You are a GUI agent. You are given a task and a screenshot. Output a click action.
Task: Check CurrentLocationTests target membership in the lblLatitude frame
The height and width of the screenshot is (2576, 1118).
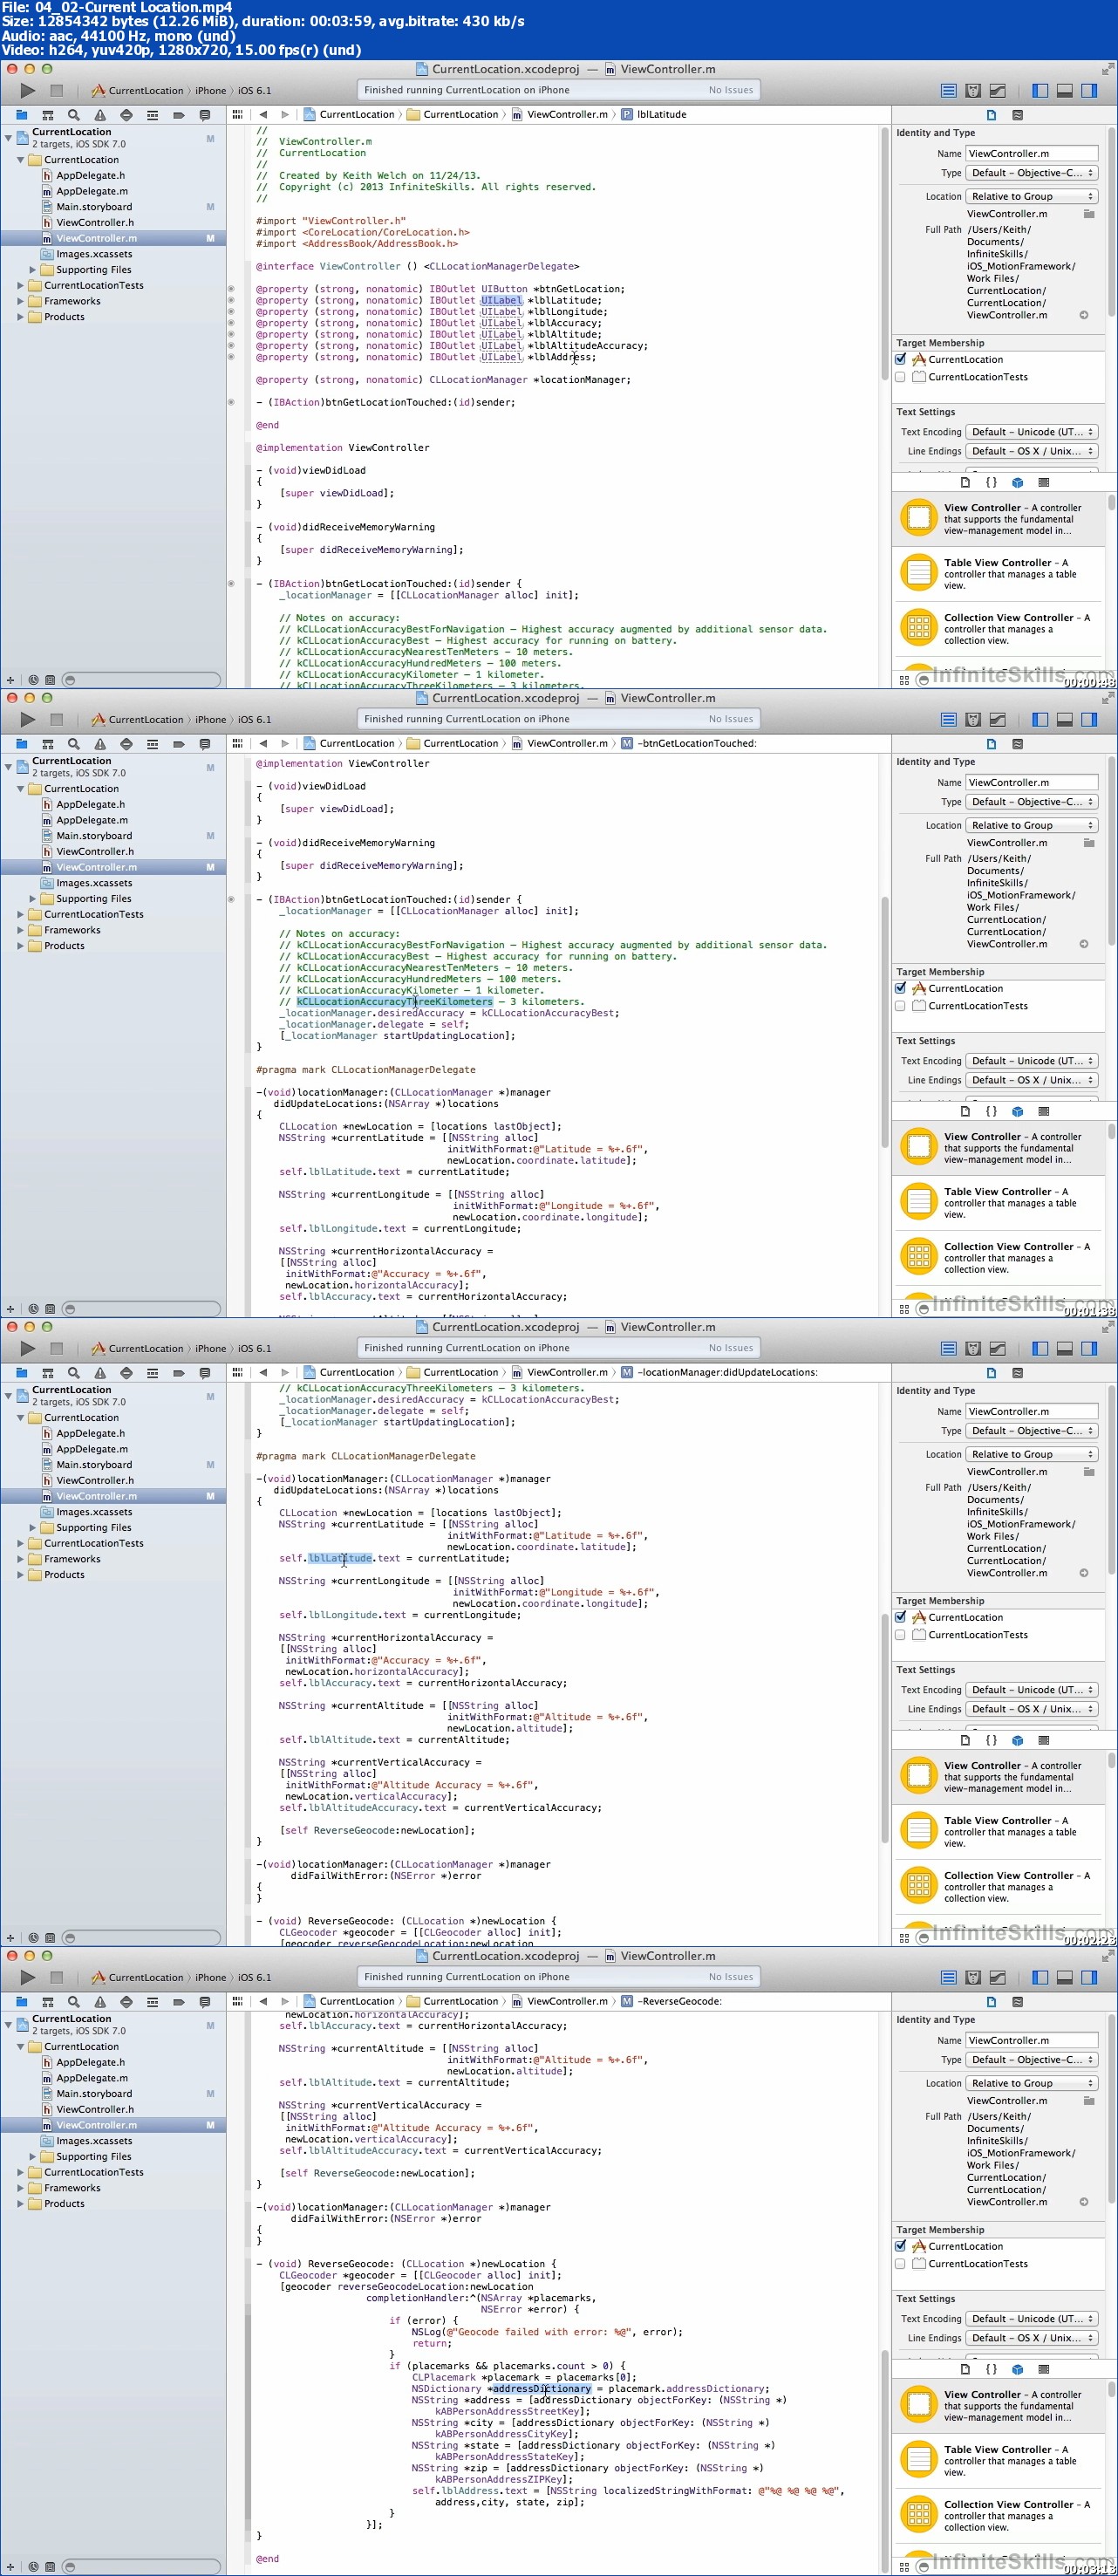click(901, 377)
